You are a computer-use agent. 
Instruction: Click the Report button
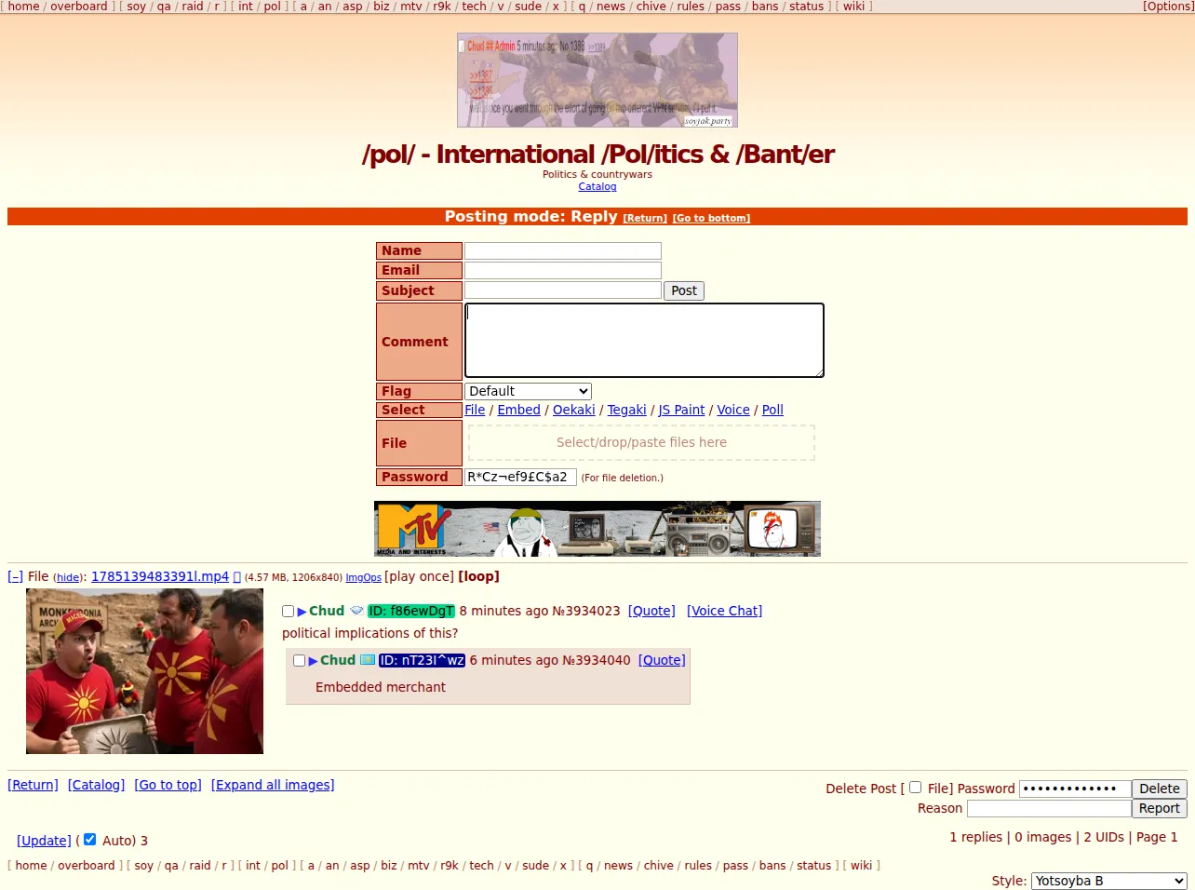click(1160, 808)
